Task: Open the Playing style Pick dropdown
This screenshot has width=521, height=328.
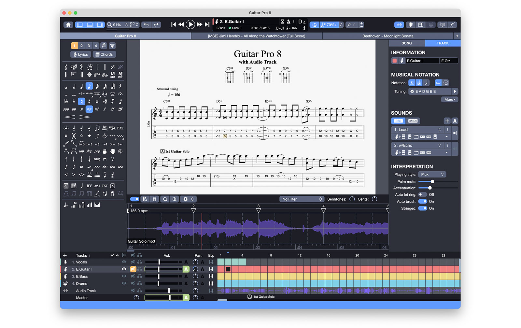Action: point(432,175)
